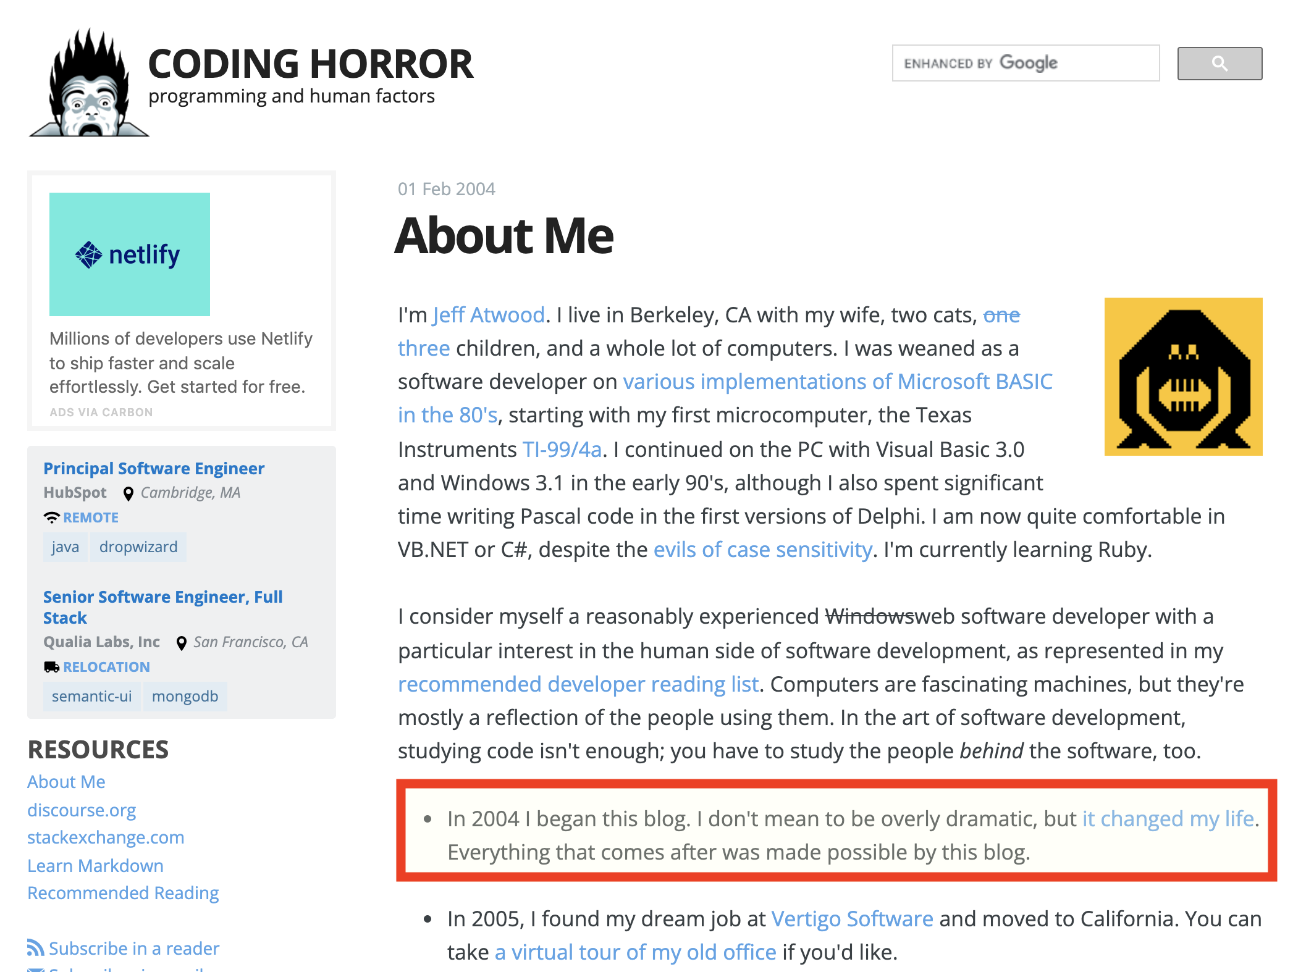
Task: Click the magnifier search button
Action: [1220, 63]
